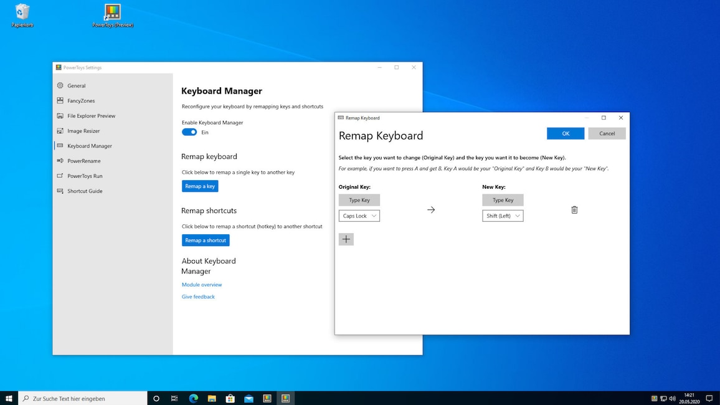
Task: Open the Module overview link
Action: [202, 285]
